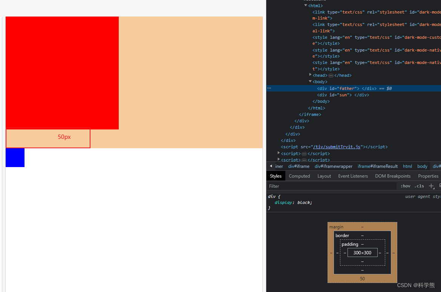Open the Properties tab
Screen dimensions: 441x292
[428, 176]
